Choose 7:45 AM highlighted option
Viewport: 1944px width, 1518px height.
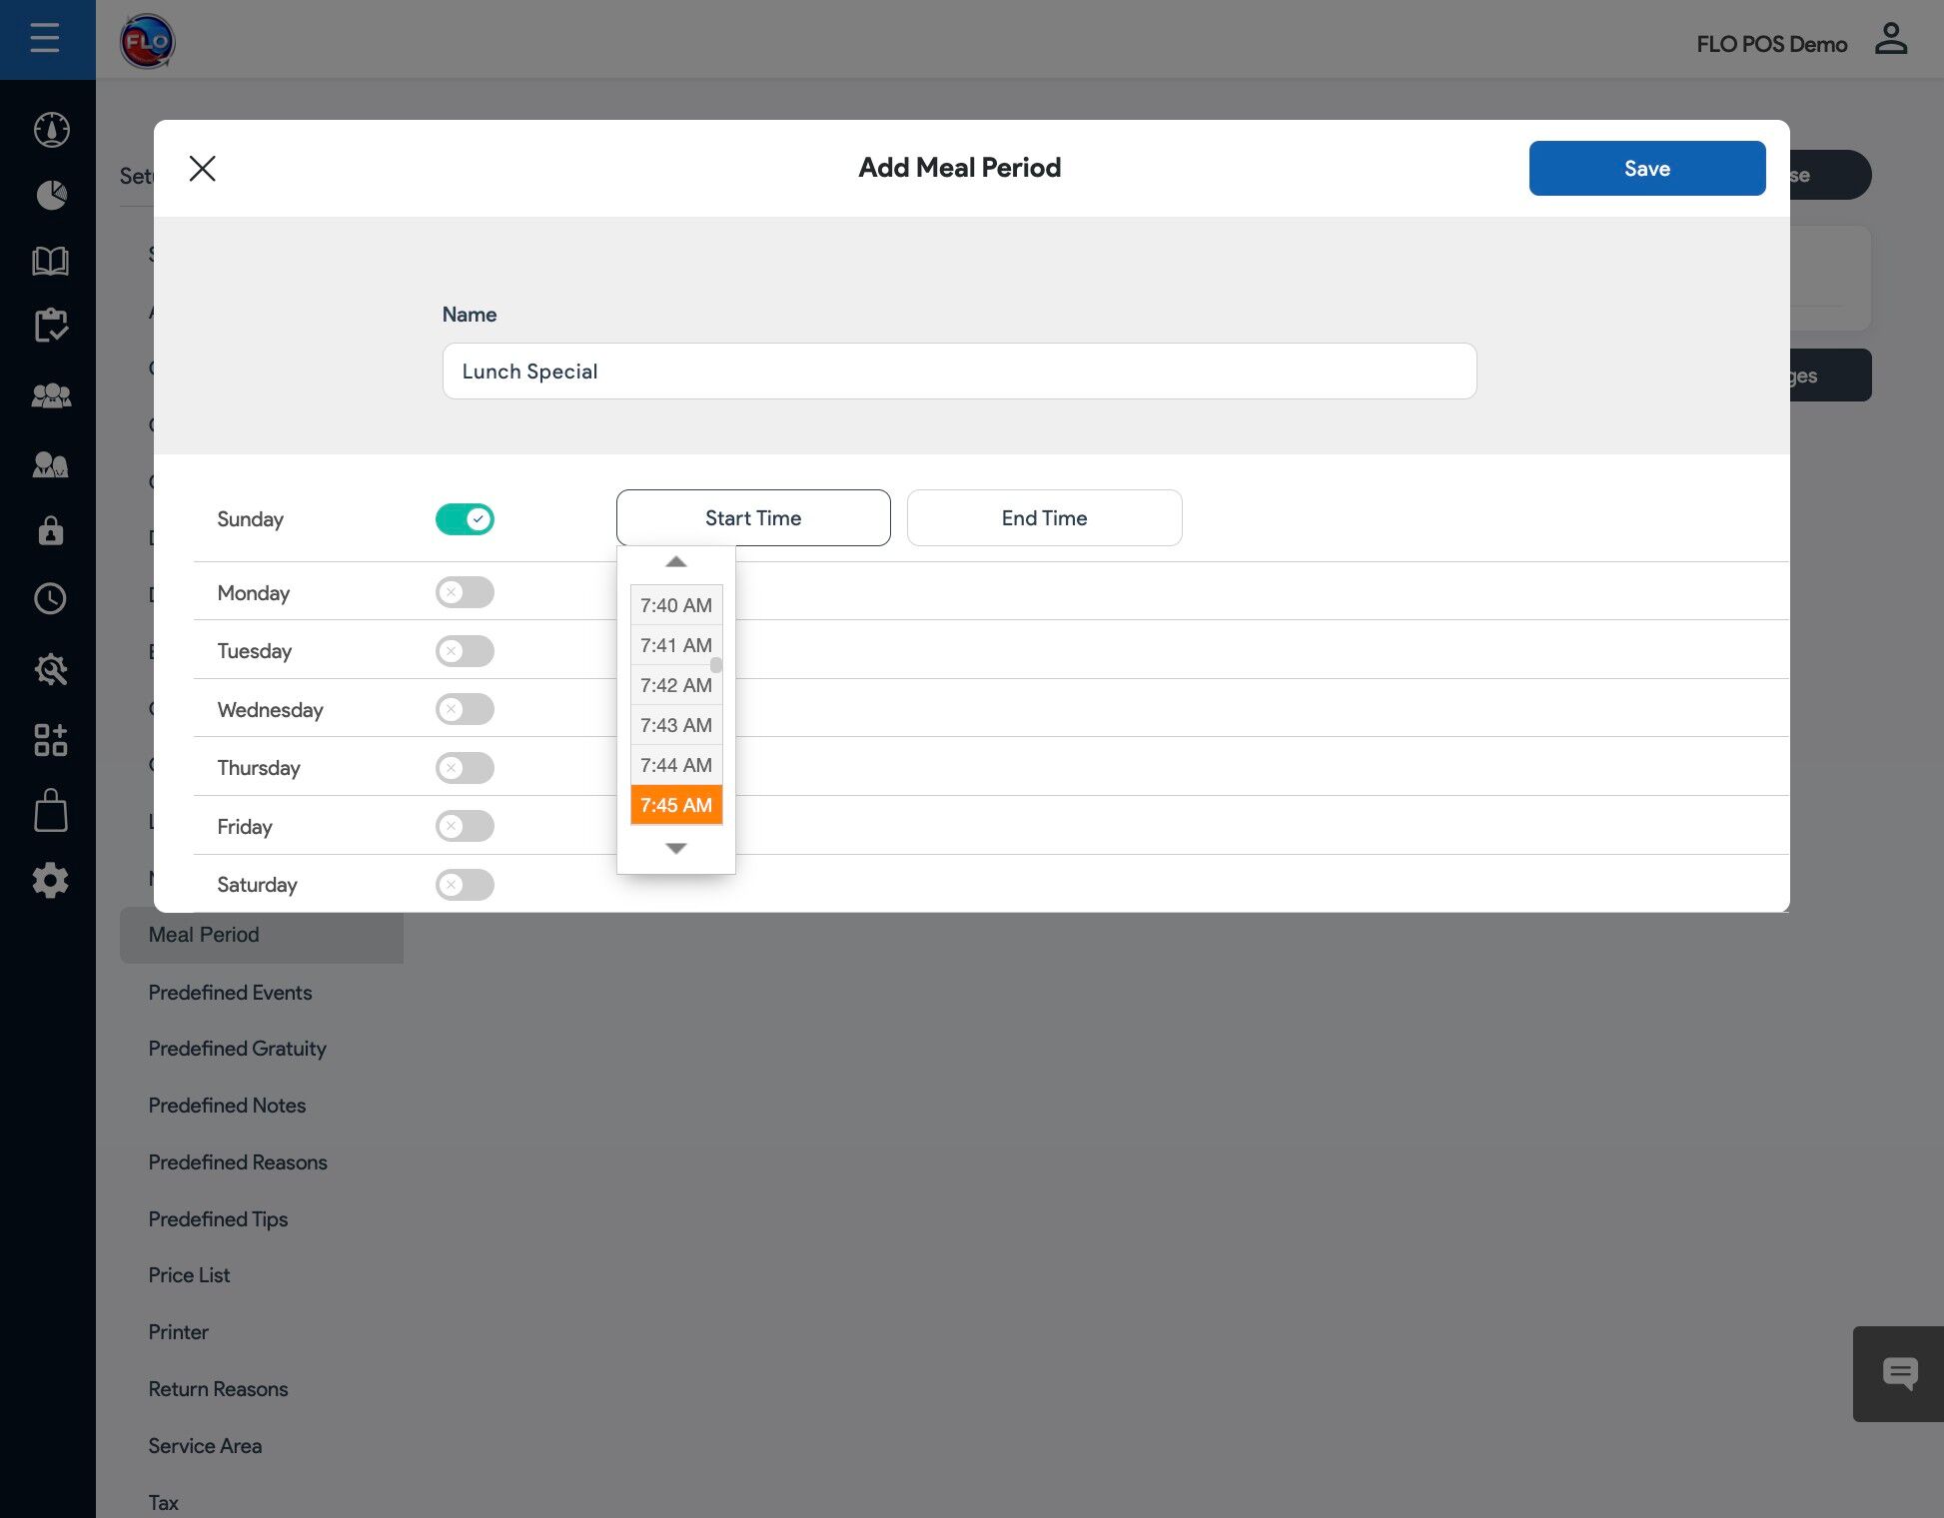(x=675, y=805)
